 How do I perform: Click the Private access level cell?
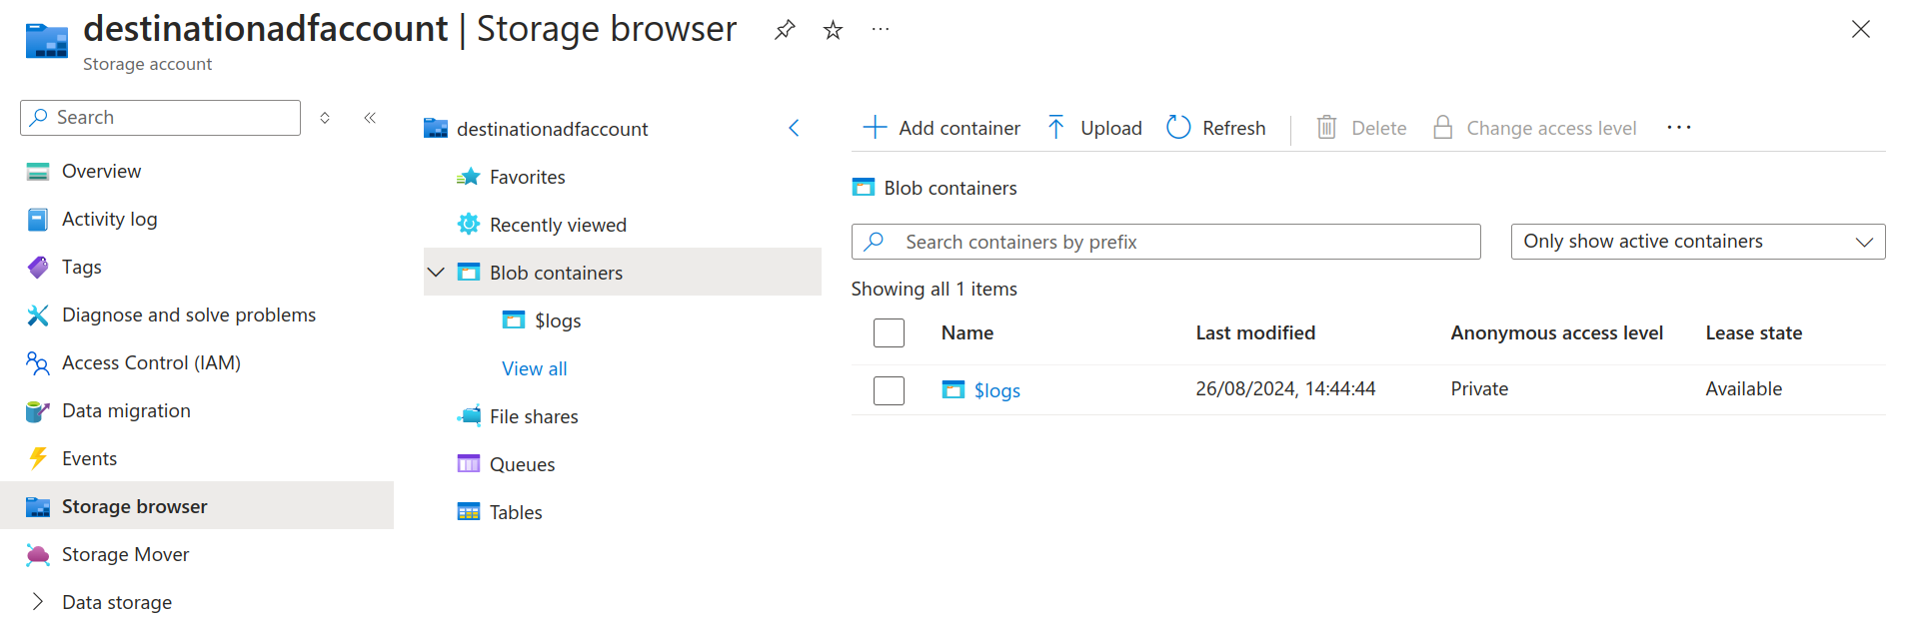[x=1479, y=389]
